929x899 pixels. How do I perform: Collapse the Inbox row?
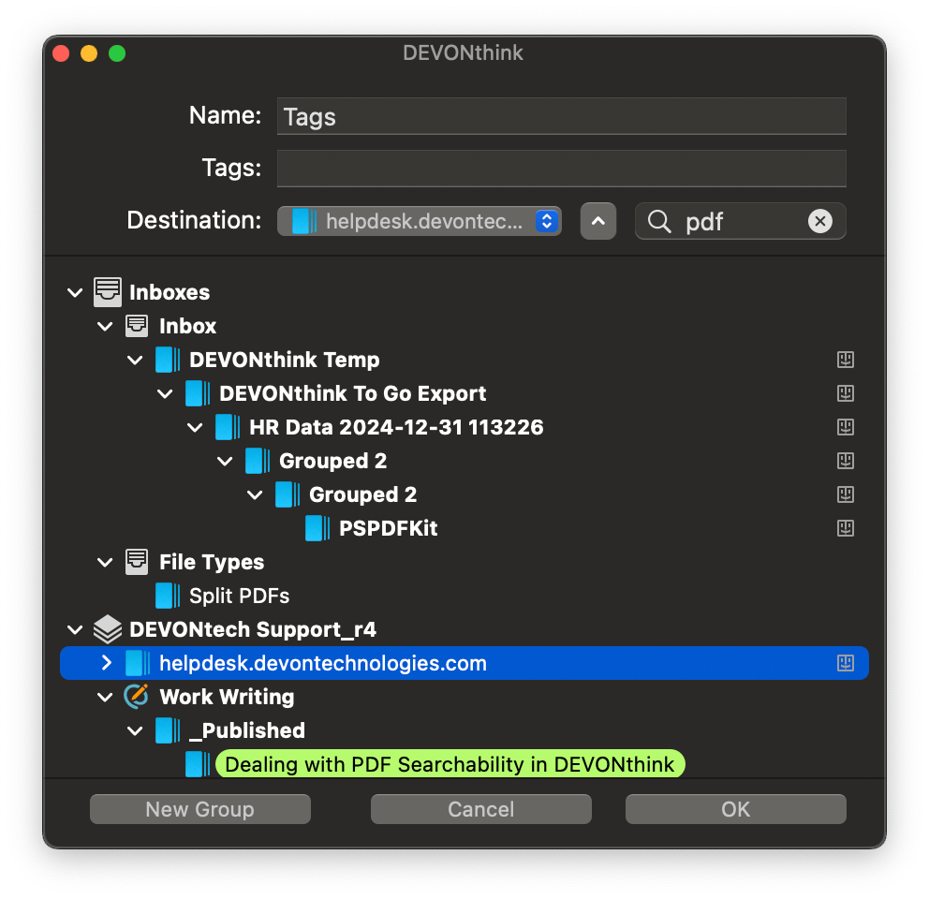point(105,326)
